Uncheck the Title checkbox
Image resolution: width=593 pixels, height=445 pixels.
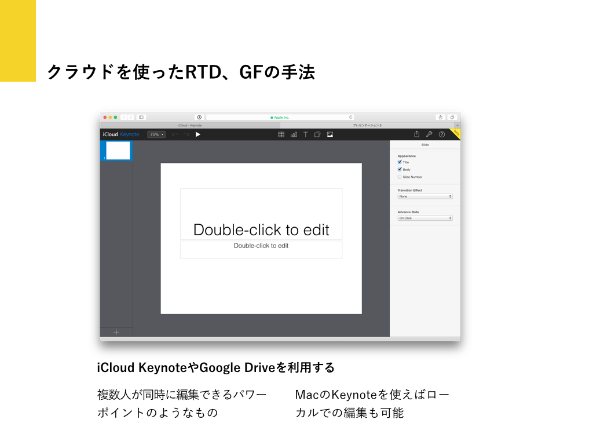400,162
